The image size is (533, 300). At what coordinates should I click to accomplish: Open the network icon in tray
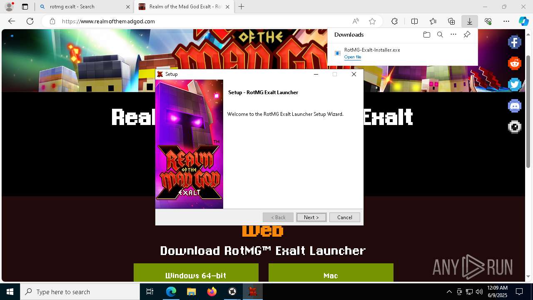[x=469, y=292]
